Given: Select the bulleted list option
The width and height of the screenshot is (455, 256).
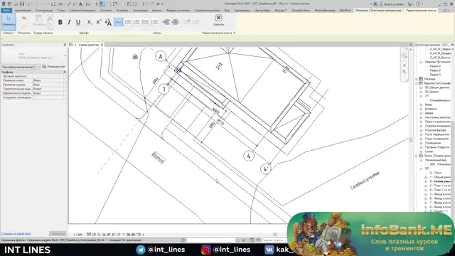Looking at the screenshot, I should (127, 22).
